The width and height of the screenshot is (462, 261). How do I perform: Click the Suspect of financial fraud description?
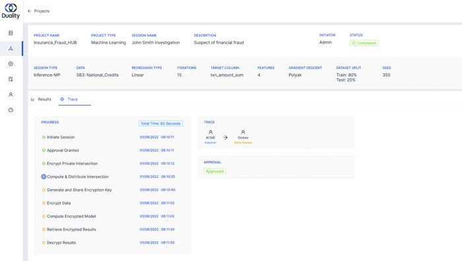pos(218,42)
